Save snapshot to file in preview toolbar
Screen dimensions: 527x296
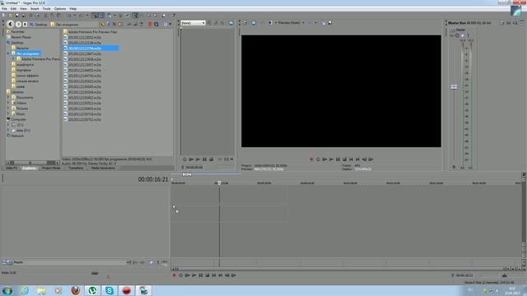(x=329, y=23)
